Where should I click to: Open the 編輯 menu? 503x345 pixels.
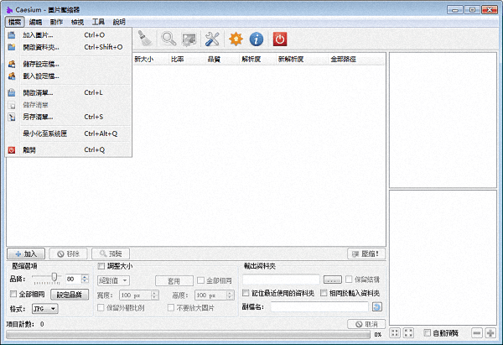[x=35, y=22]
